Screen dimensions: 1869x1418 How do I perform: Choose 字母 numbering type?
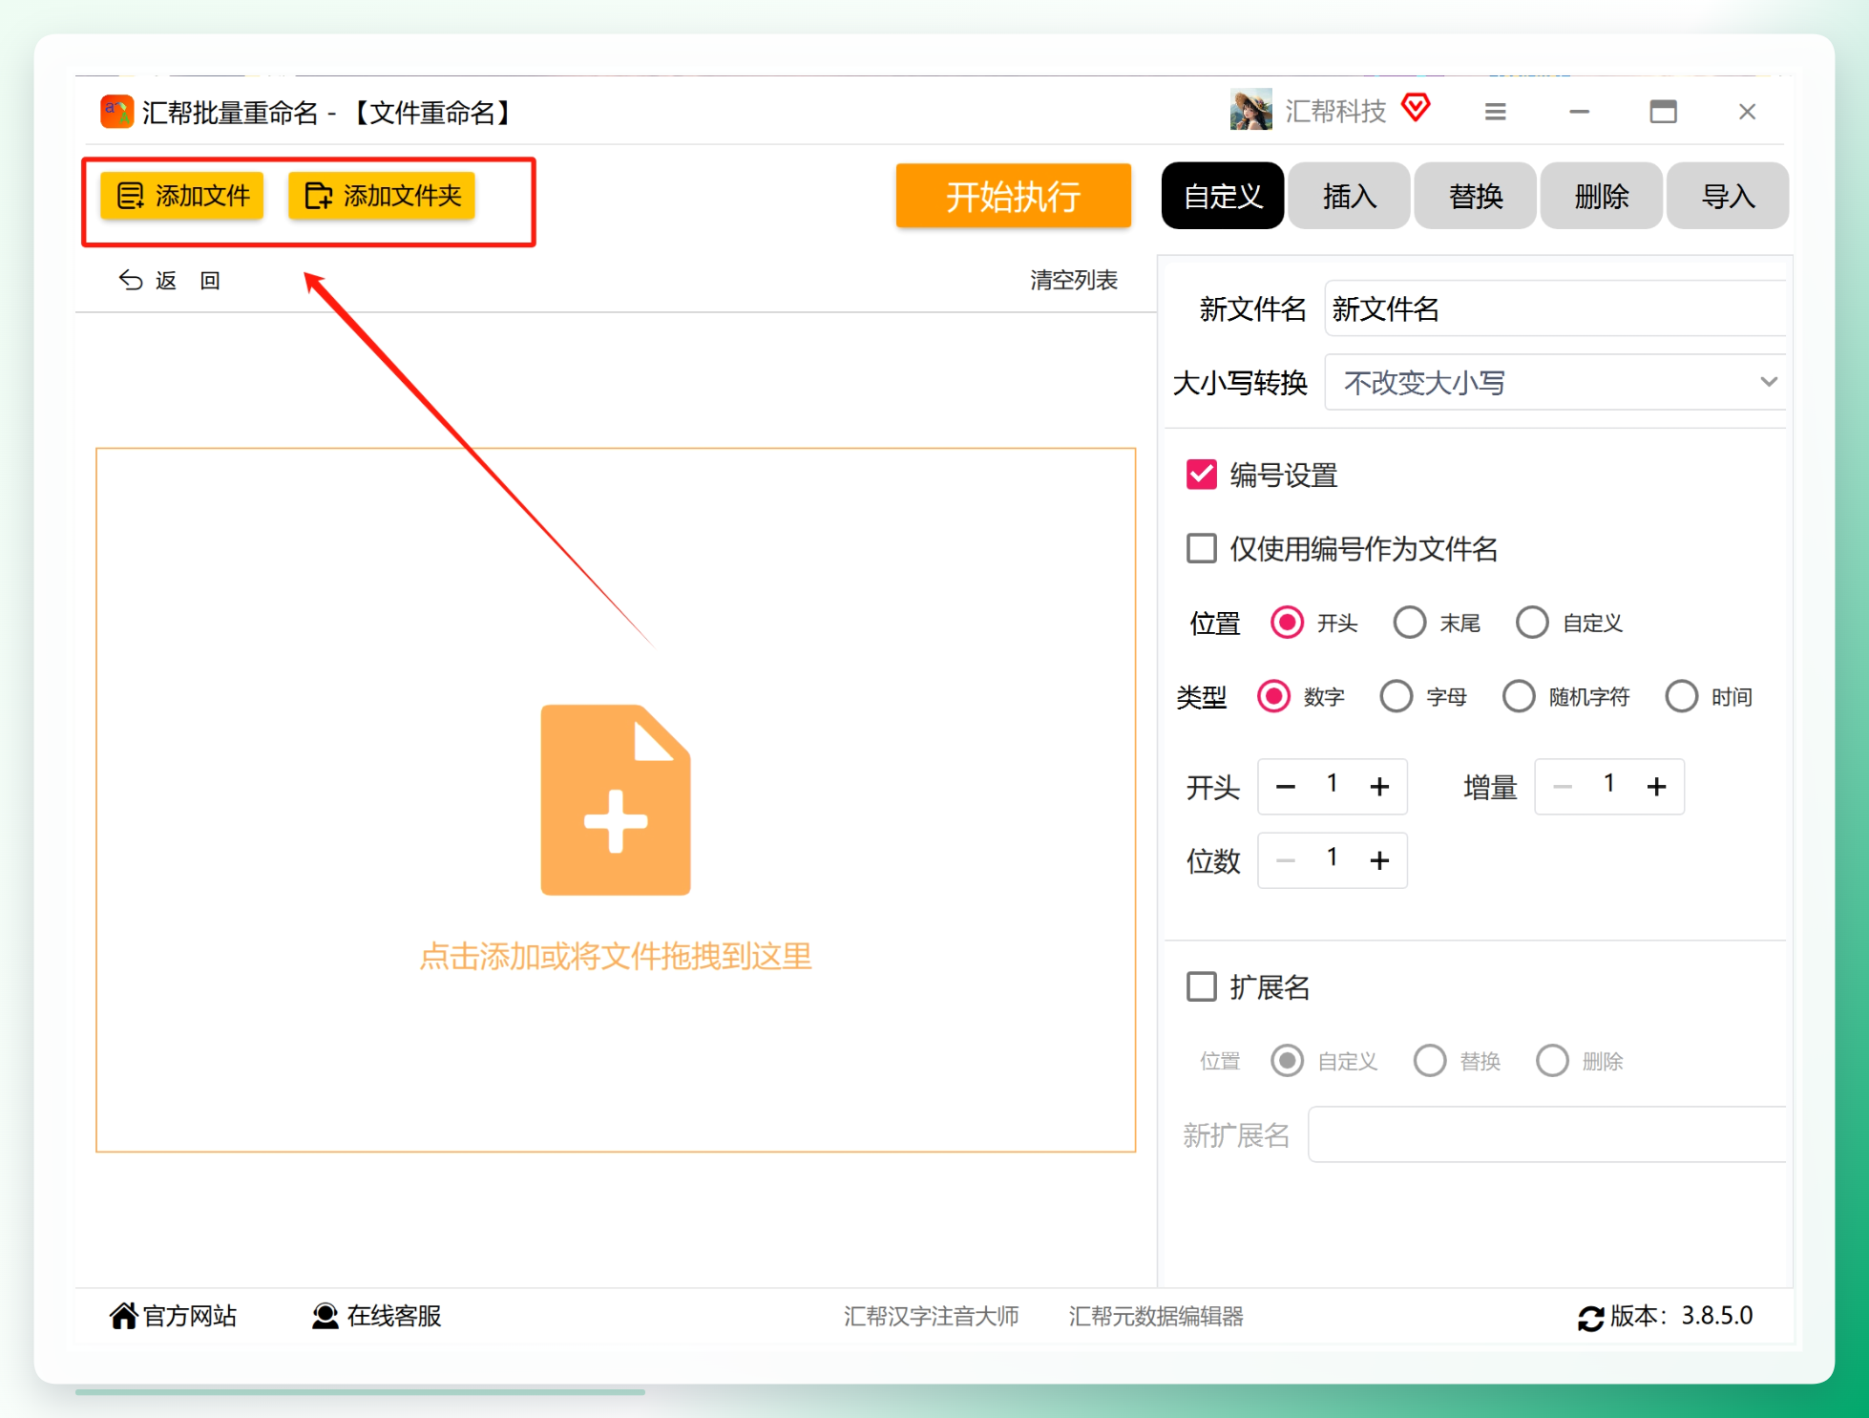[1396, 696]
